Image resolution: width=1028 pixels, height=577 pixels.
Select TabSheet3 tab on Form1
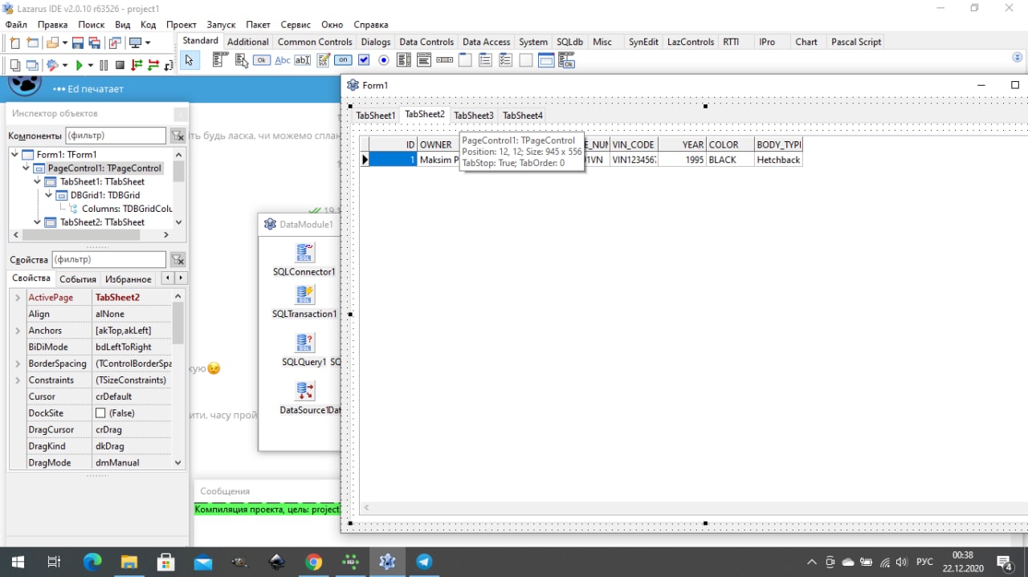coord(474,116)
